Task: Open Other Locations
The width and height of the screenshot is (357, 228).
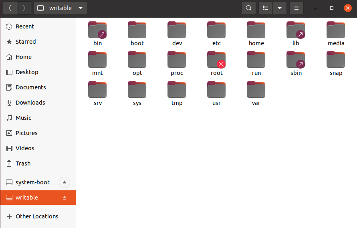Action: click(x=38, y=216)
